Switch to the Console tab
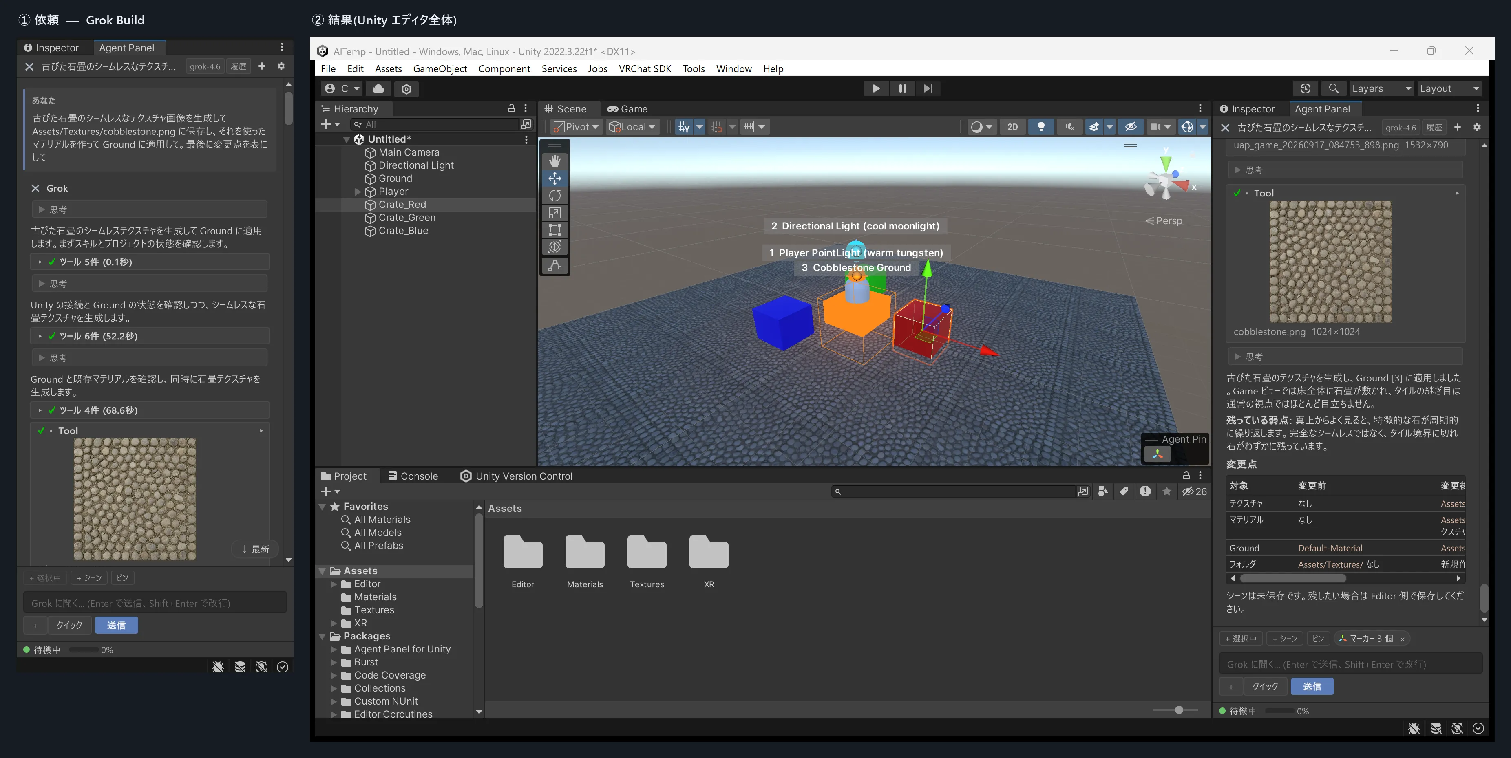The image size is (1511, 758). coord(413,476)
